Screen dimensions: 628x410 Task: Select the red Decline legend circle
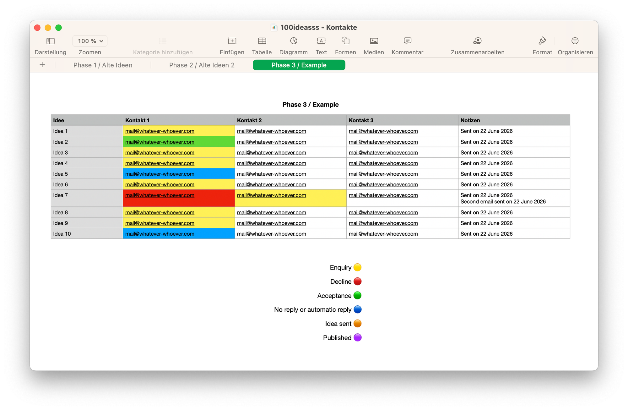click(358, 282)
